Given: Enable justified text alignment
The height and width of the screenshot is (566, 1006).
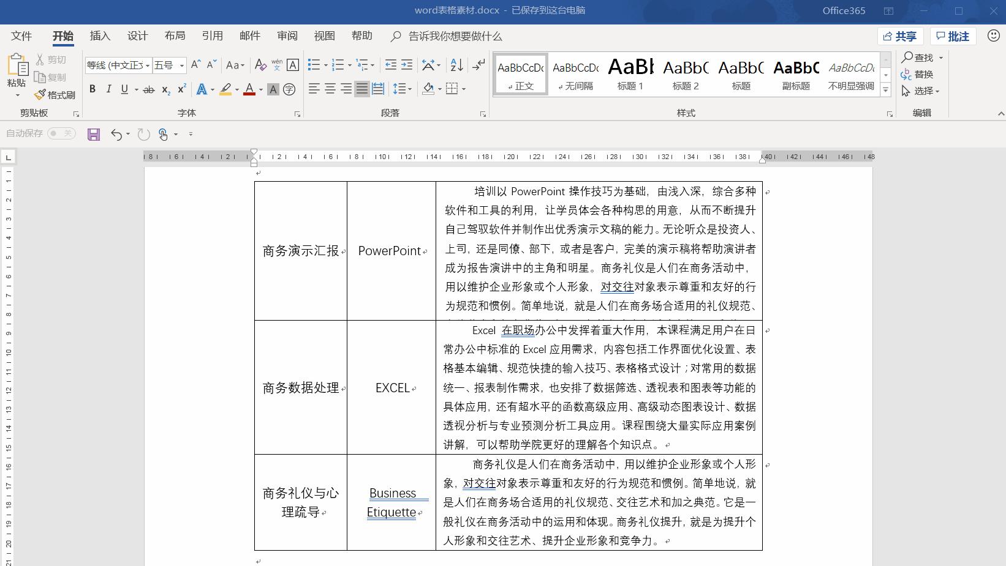Looking at the screenshot, I should 361,89.
